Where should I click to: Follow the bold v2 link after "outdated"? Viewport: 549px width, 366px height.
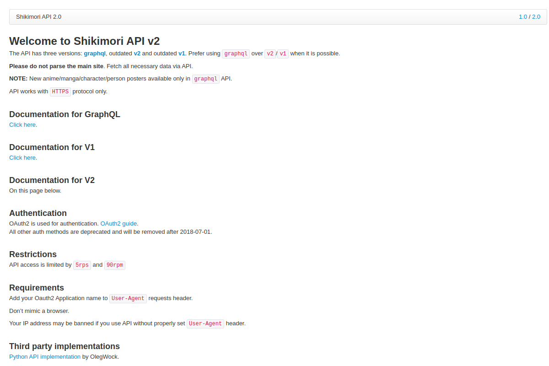click(x=137, y=54)
